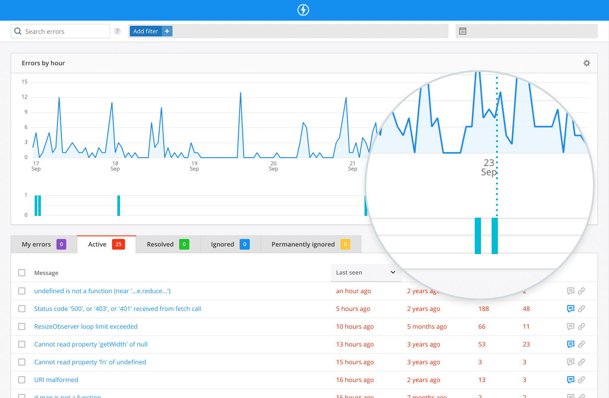This screenshot has height=398, width=609.
Task: Select the Active errors tab
Action: pyautogui.click(x=106, y=244)
